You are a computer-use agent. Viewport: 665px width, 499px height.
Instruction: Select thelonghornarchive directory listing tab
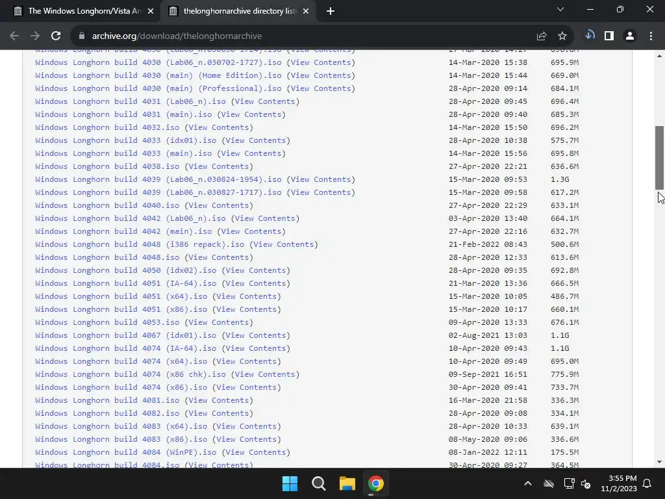238,11
